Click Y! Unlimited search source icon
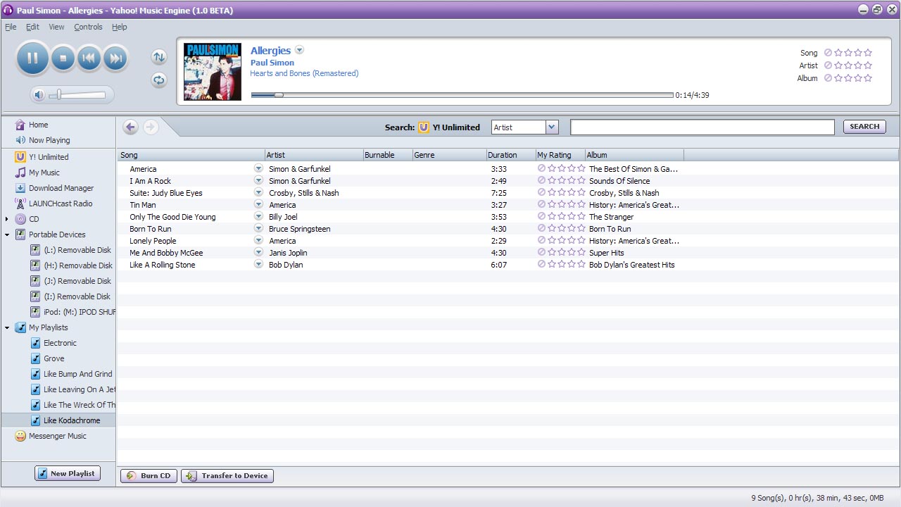The width and height of the screenshot is (901, 507). click(x=424, y=127)
